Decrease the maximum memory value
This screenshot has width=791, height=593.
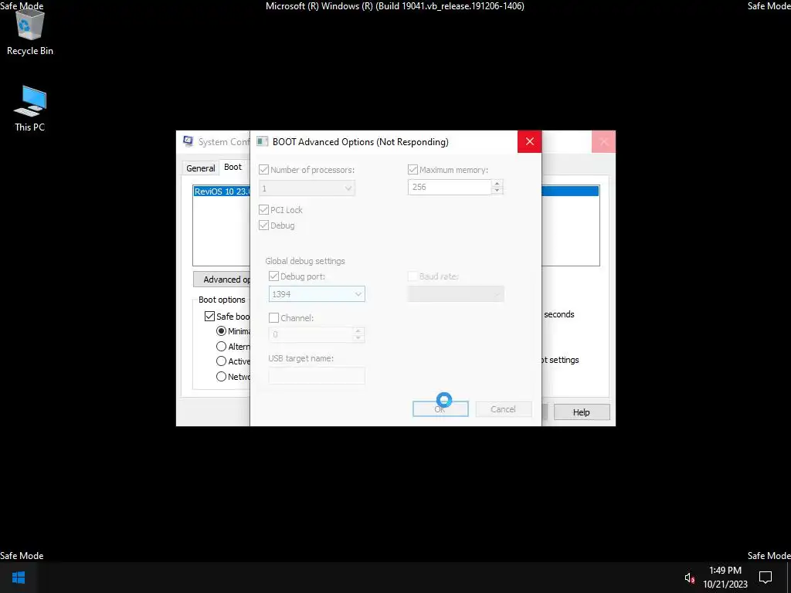[497, 191]
